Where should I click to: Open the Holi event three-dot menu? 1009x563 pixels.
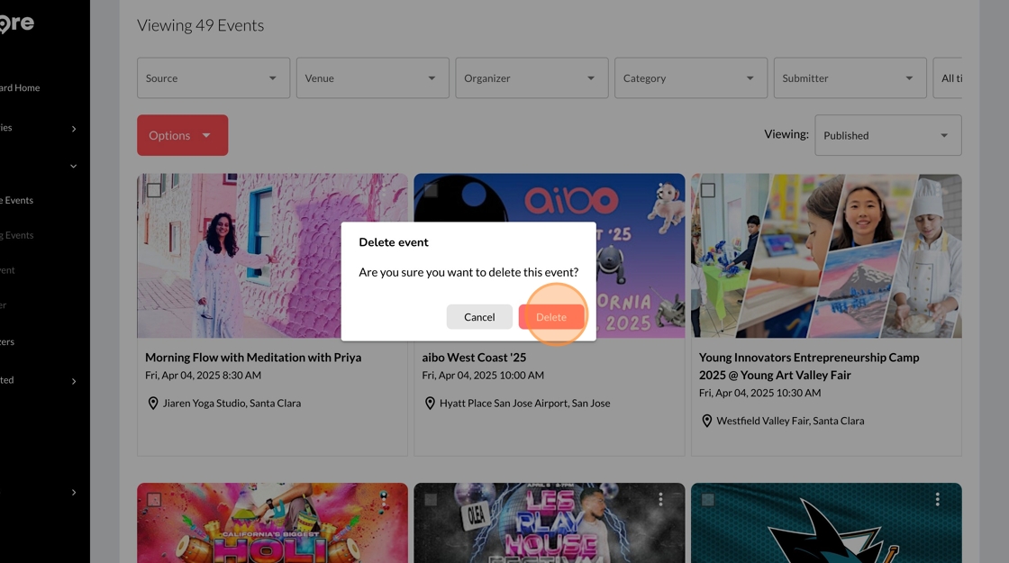coord(384,499)
